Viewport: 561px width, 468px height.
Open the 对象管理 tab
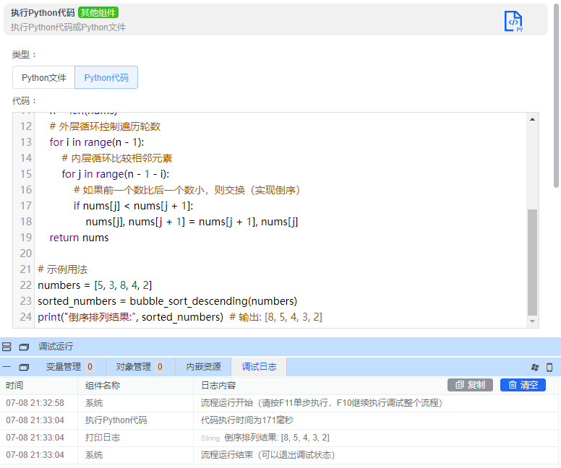(140, 367)
